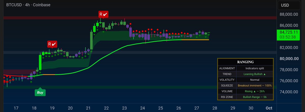The height and width of the screenshot is (112, 305).
Task: Click the RANGING header of the info table
Action: click(x=245, y=62)
